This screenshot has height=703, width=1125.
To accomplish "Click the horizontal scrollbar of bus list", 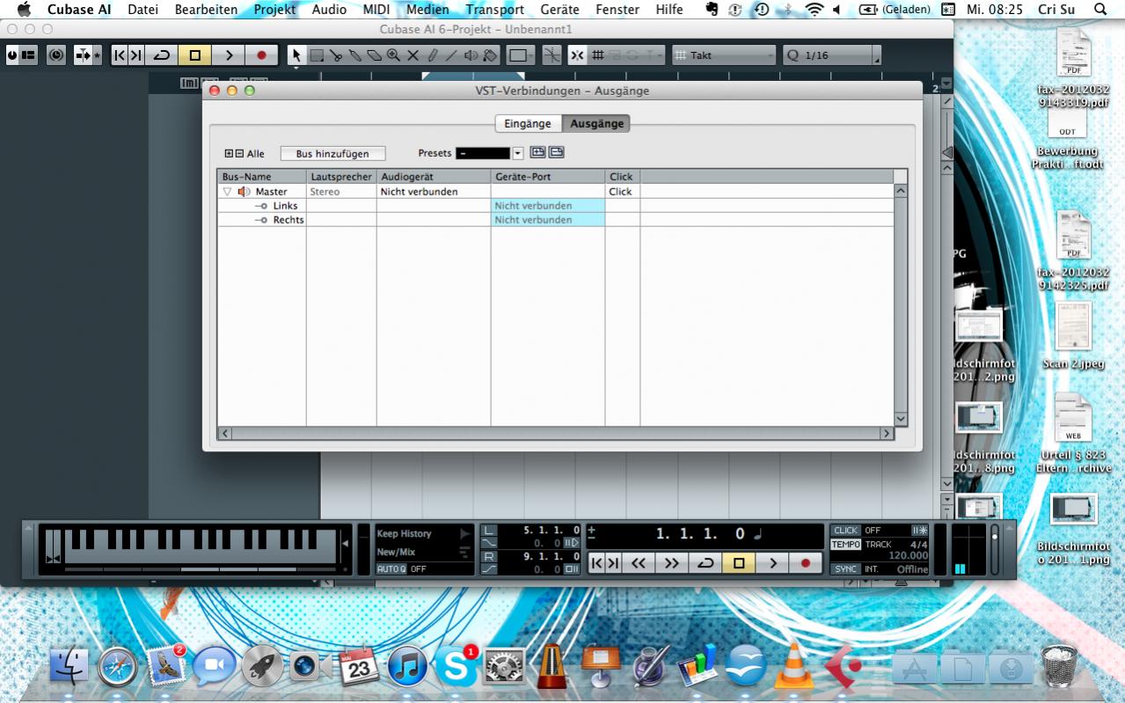I will pyautogui.click(x=556, y=433).
